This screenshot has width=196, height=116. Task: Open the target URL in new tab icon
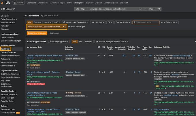pyautogui.click(x=140, y=9)
